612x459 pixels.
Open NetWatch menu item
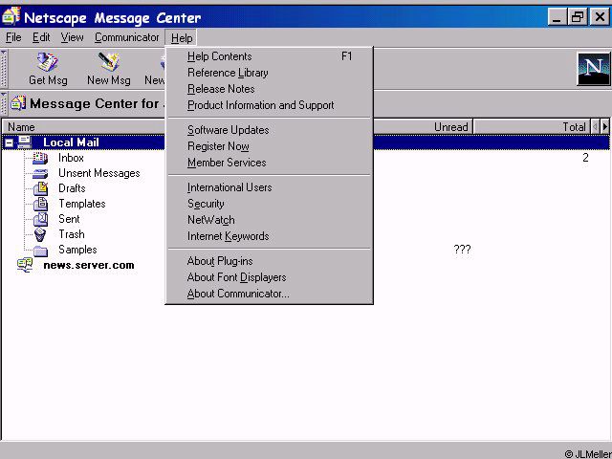[x=269, y=220]
